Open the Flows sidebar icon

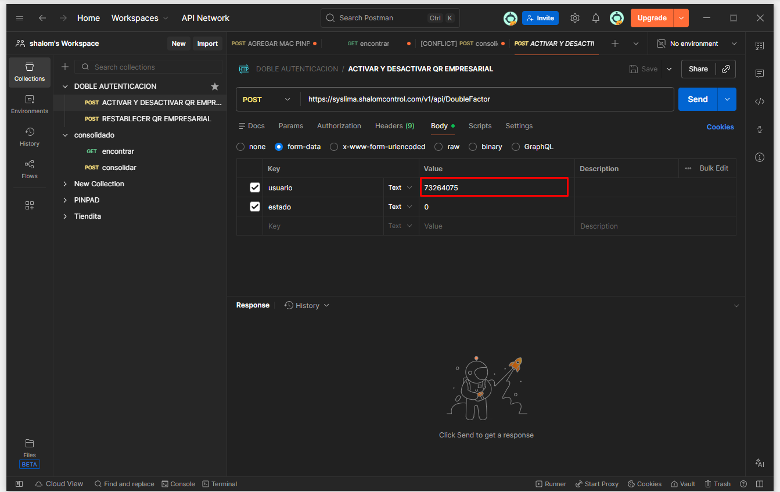[30, 169]
